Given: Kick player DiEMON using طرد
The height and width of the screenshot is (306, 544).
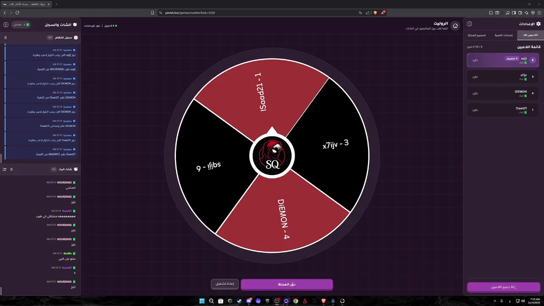Looking at the screenshot, I should [x=475, y=93].
